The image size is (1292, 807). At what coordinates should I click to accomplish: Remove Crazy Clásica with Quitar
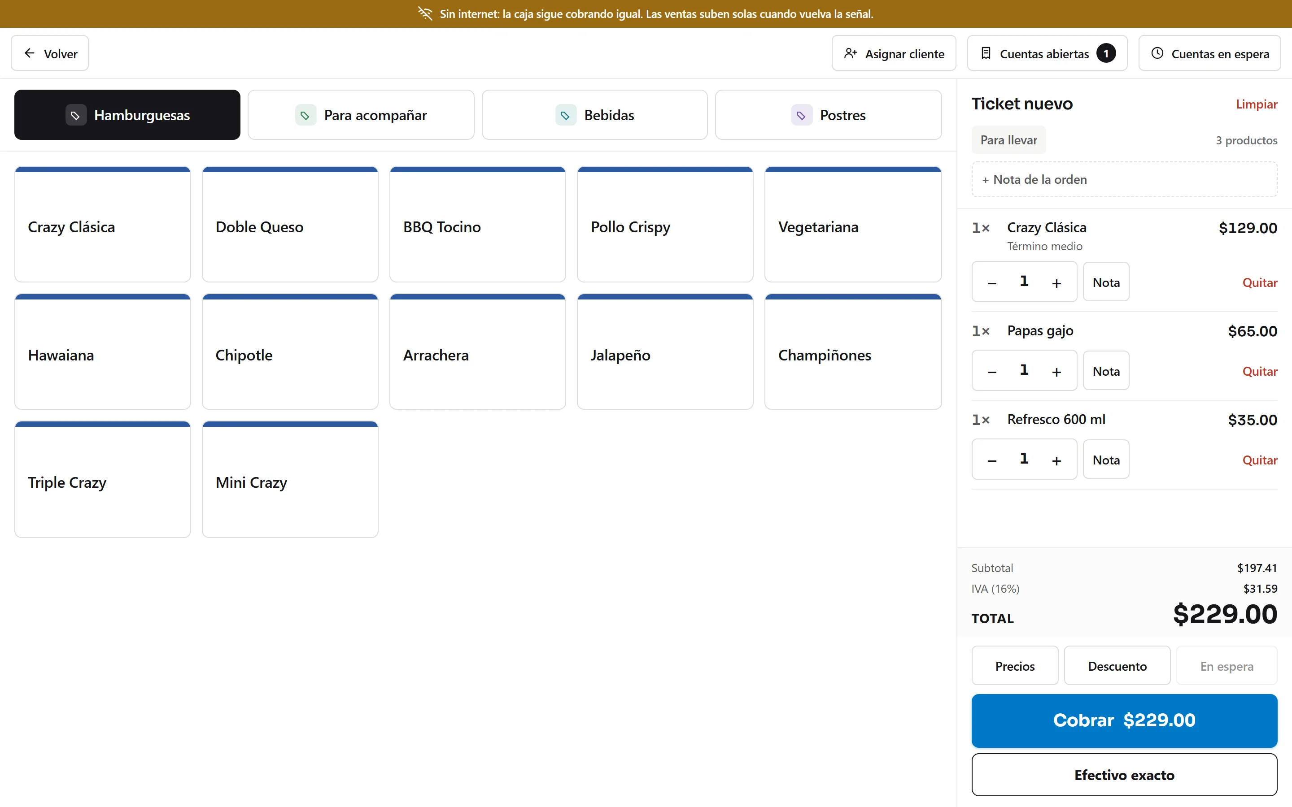click(1259, 282)
